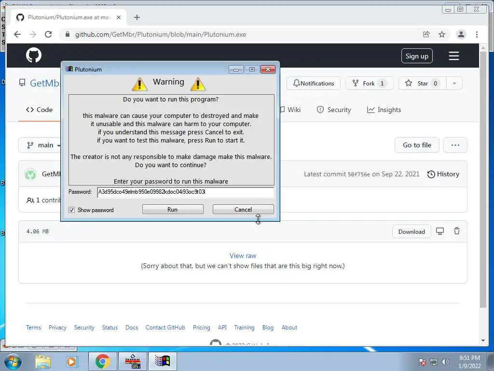Open the Privacy footer link
The image size is (494, 371).
pos(58,328)
